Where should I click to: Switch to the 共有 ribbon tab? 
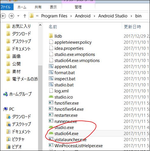click(38, 7)
